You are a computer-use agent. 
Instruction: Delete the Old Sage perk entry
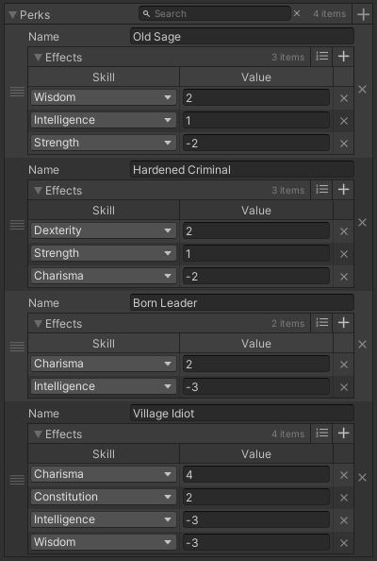pos(362,90)
